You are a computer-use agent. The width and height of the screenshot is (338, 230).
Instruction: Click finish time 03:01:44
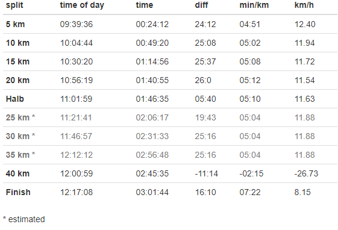click(x=152, y=192)
